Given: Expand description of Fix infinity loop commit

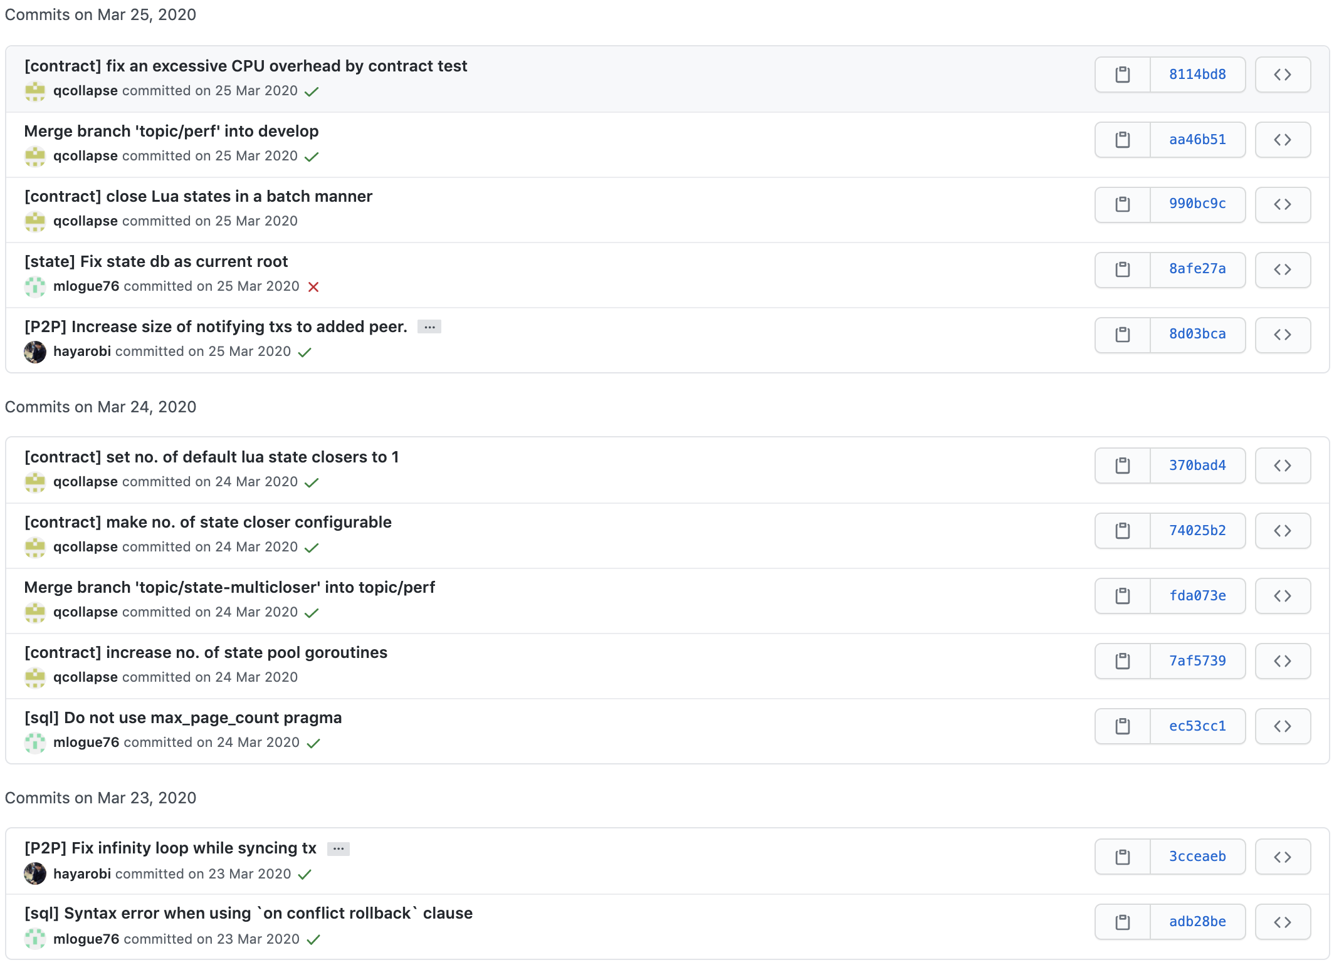Looking at the screenshot, I should (x=338, y=848).
